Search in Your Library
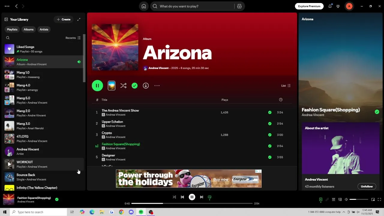 [x=8, y=38]
